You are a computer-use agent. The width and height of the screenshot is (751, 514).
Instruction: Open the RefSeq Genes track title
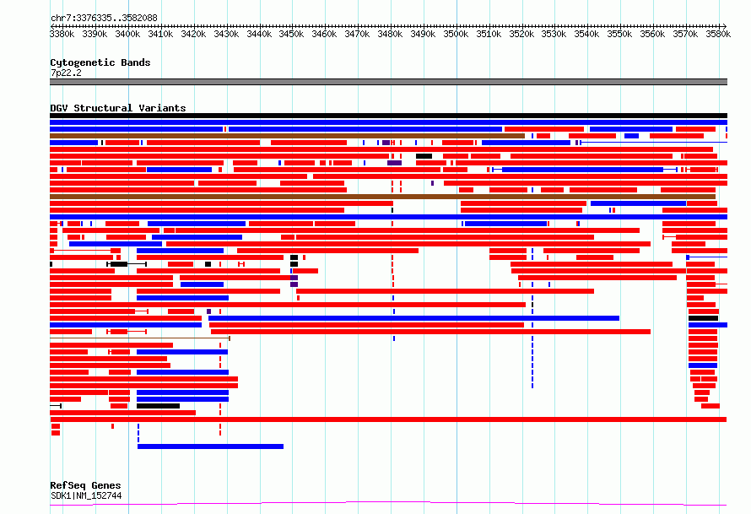click(x=85, y=485)
